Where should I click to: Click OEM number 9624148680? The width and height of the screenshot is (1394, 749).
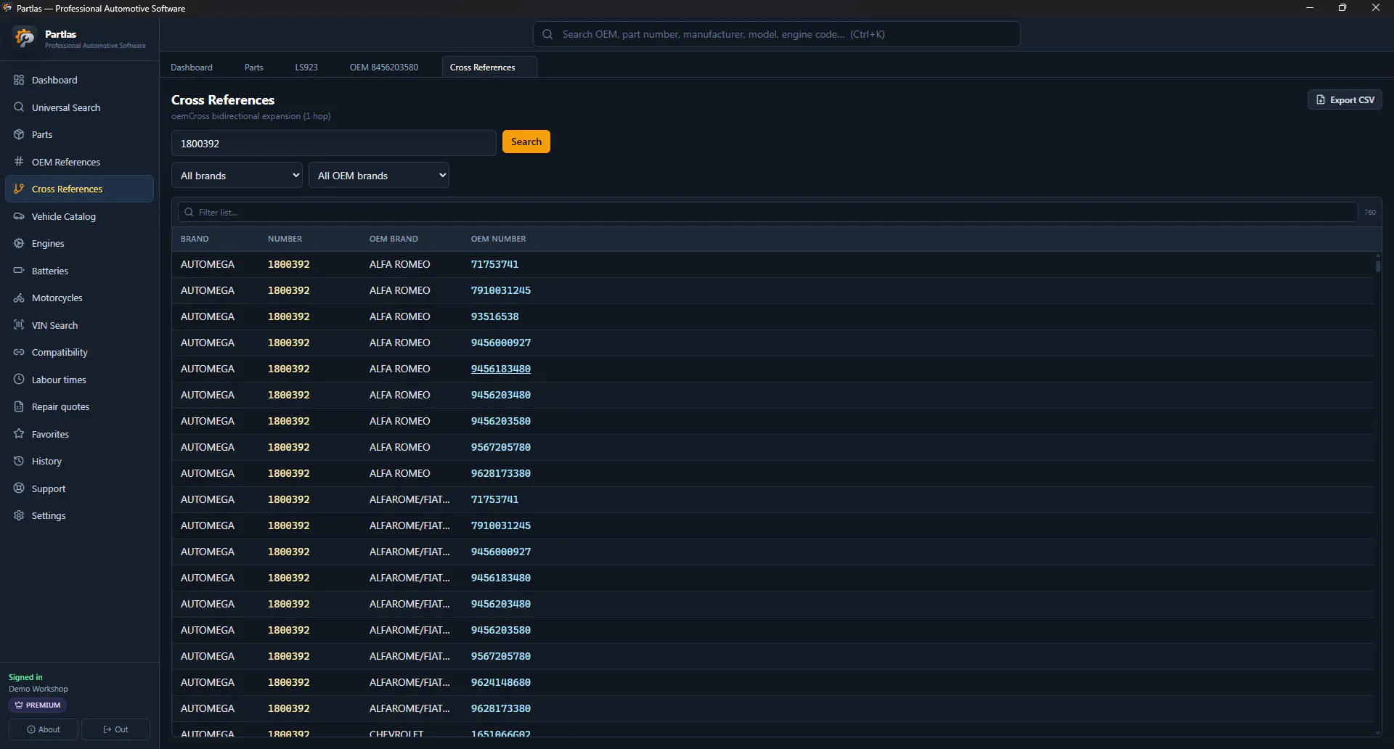coord(501,682)
